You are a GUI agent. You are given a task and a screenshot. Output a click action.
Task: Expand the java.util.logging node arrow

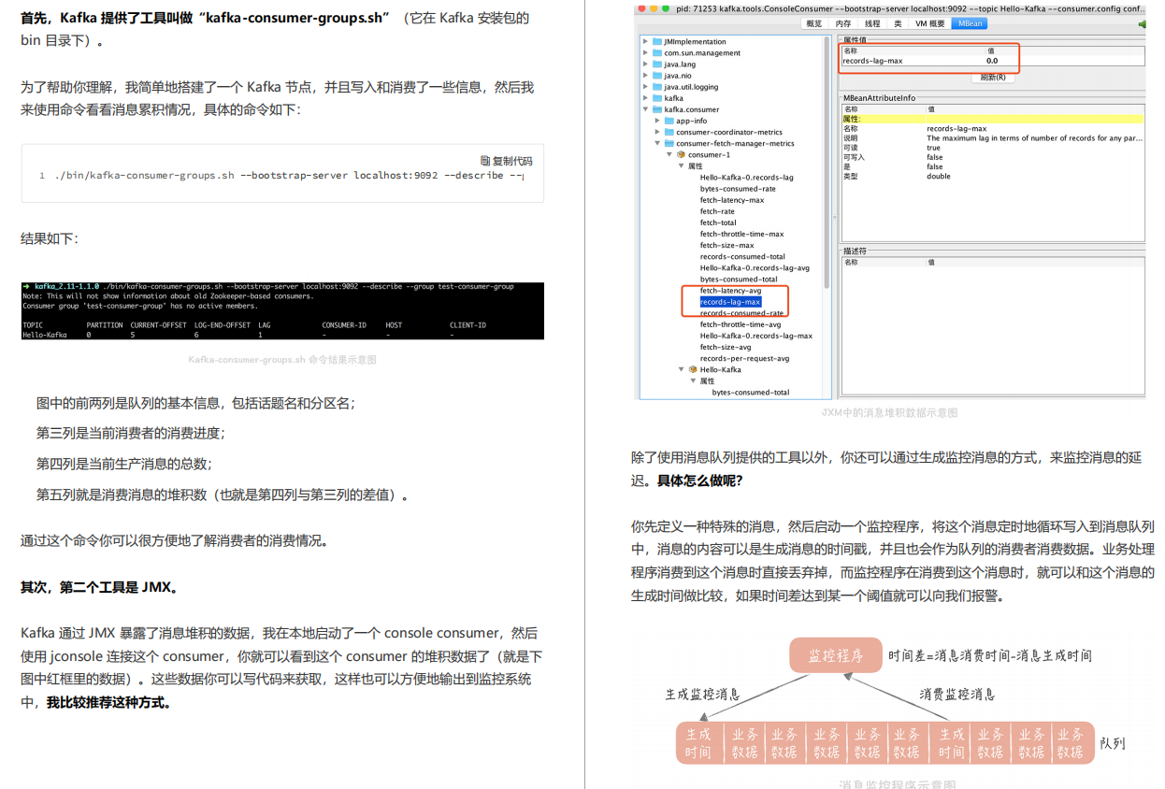click(x=645, y=87)
